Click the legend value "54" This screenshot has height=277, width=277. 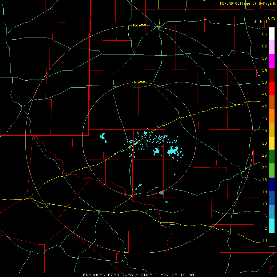pos(264,70)
